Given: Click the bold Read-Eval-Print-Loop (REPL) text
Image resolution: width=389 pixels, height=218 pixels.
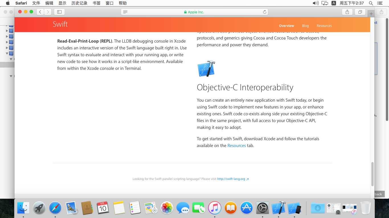Looking at the screenshot, I should coord(85,41).
